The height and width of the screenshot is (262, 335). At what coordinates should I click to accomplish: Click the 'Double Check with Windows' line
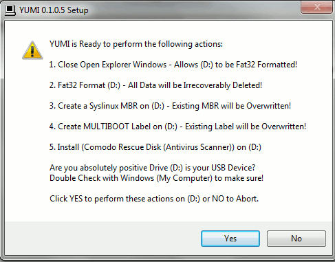coord(156,178)
